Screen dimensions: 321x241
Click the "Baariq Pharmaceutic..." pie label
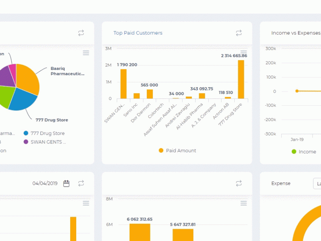click(x=67, y=71)
